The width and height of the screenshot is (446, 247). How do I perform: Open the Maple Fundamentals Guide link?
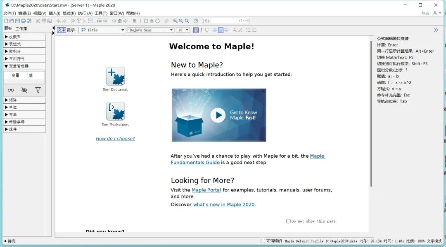tap(248, 159)
